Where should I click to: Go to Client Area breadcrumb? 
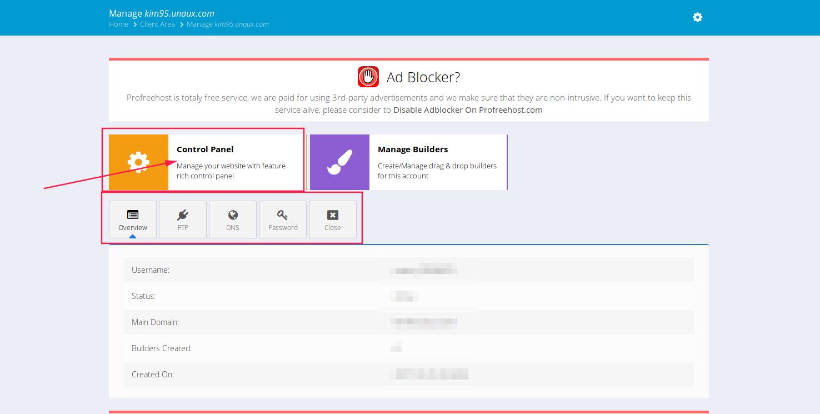157,24
